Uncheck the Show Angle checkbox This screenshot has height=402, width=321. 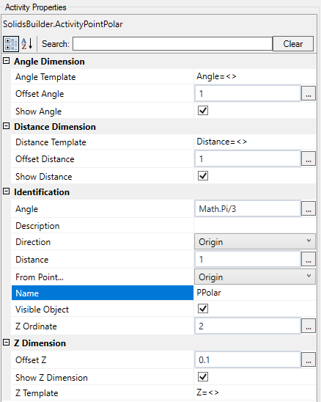point(203,111)
